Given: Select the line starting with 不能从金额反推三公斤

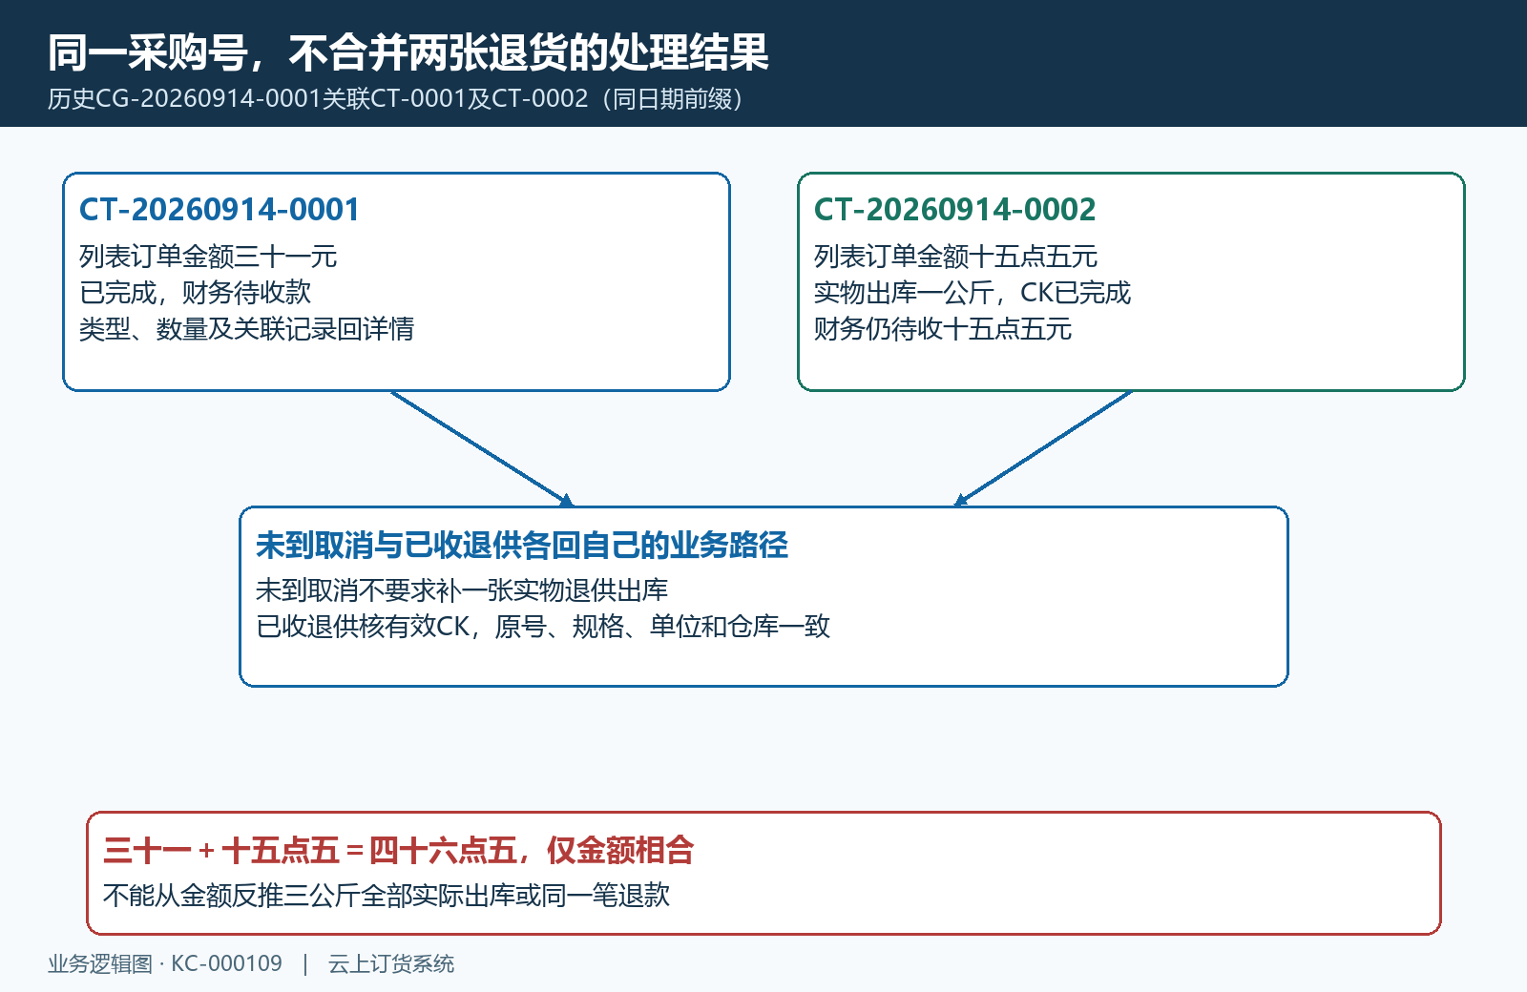Looking at the screenshot, I should 387,896.
